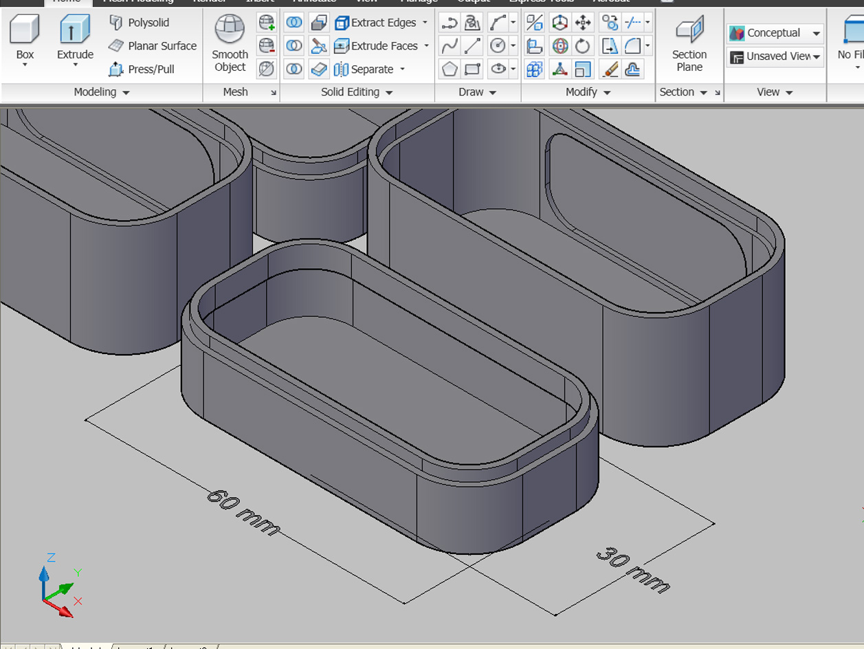Expand the Draw panel

478,92
